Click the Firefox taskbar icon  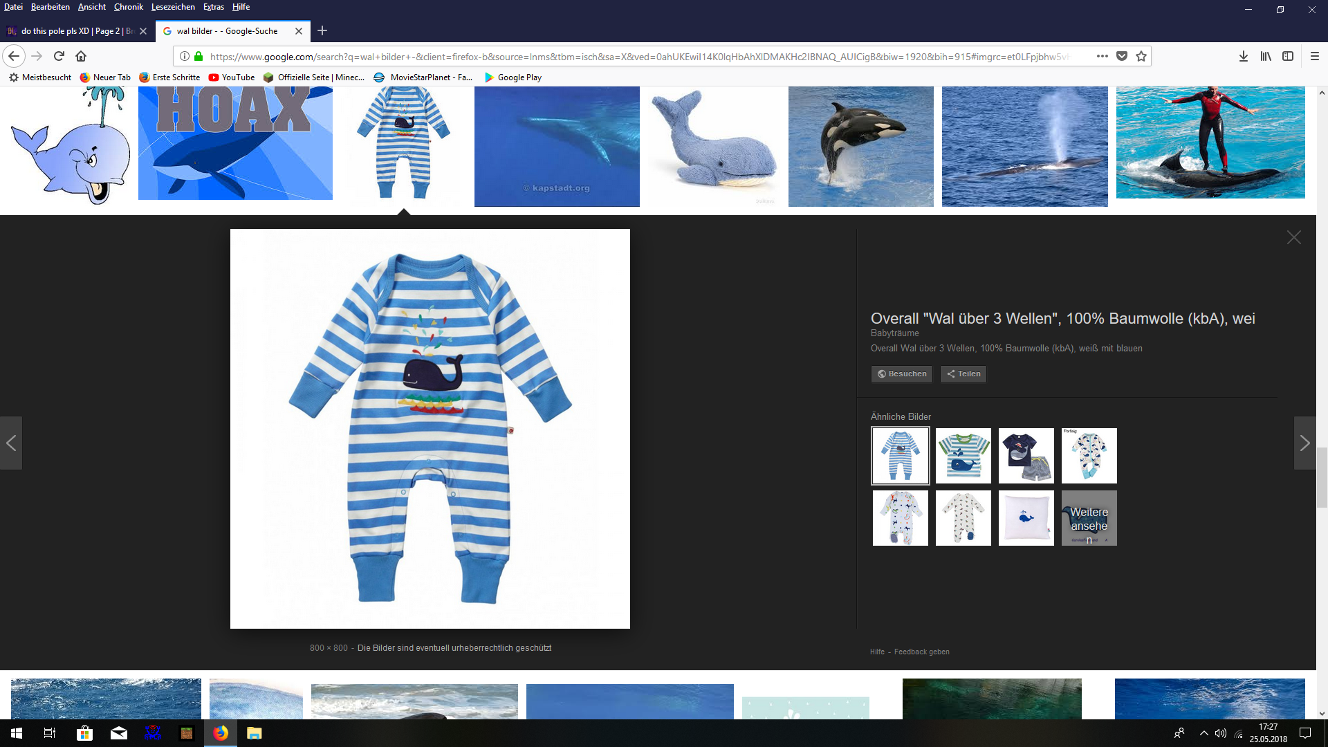[221, 733]
